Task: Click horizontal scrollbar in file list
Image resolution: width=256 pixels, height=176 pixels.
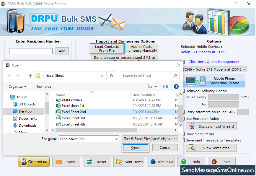Action: pyautogui.click(x=96, y=130)
